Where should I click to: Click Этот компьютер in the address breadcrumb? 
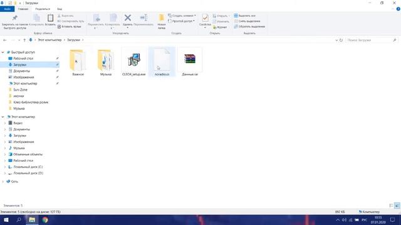(x=49, y=40)
